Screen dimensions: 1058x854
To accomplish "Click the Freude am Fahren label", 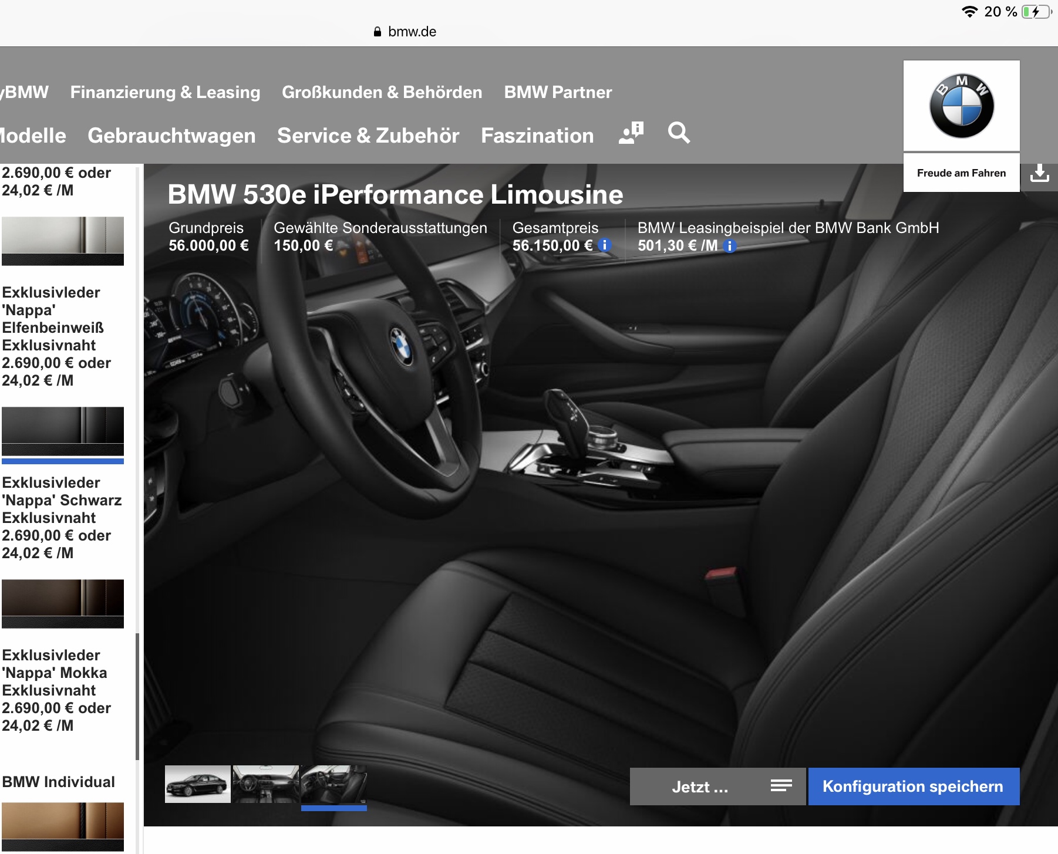I will pos(961,173).
